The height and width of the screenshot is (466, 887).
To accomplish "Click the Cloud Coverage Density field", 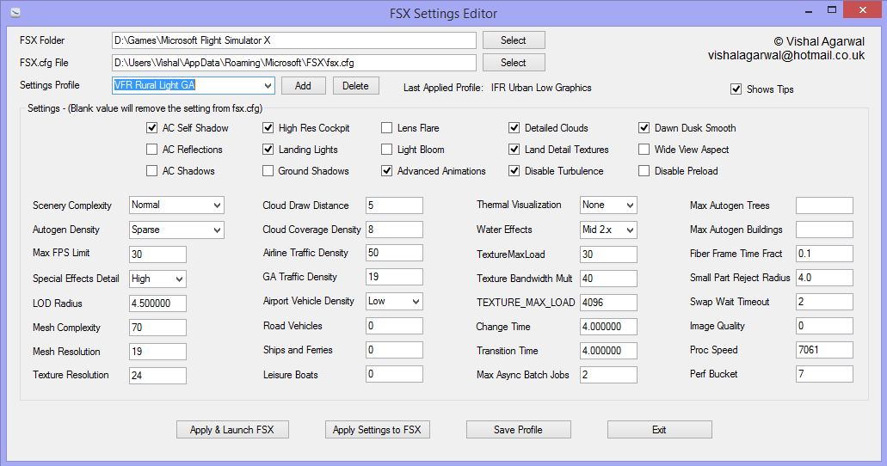I will tap(394, 229).
